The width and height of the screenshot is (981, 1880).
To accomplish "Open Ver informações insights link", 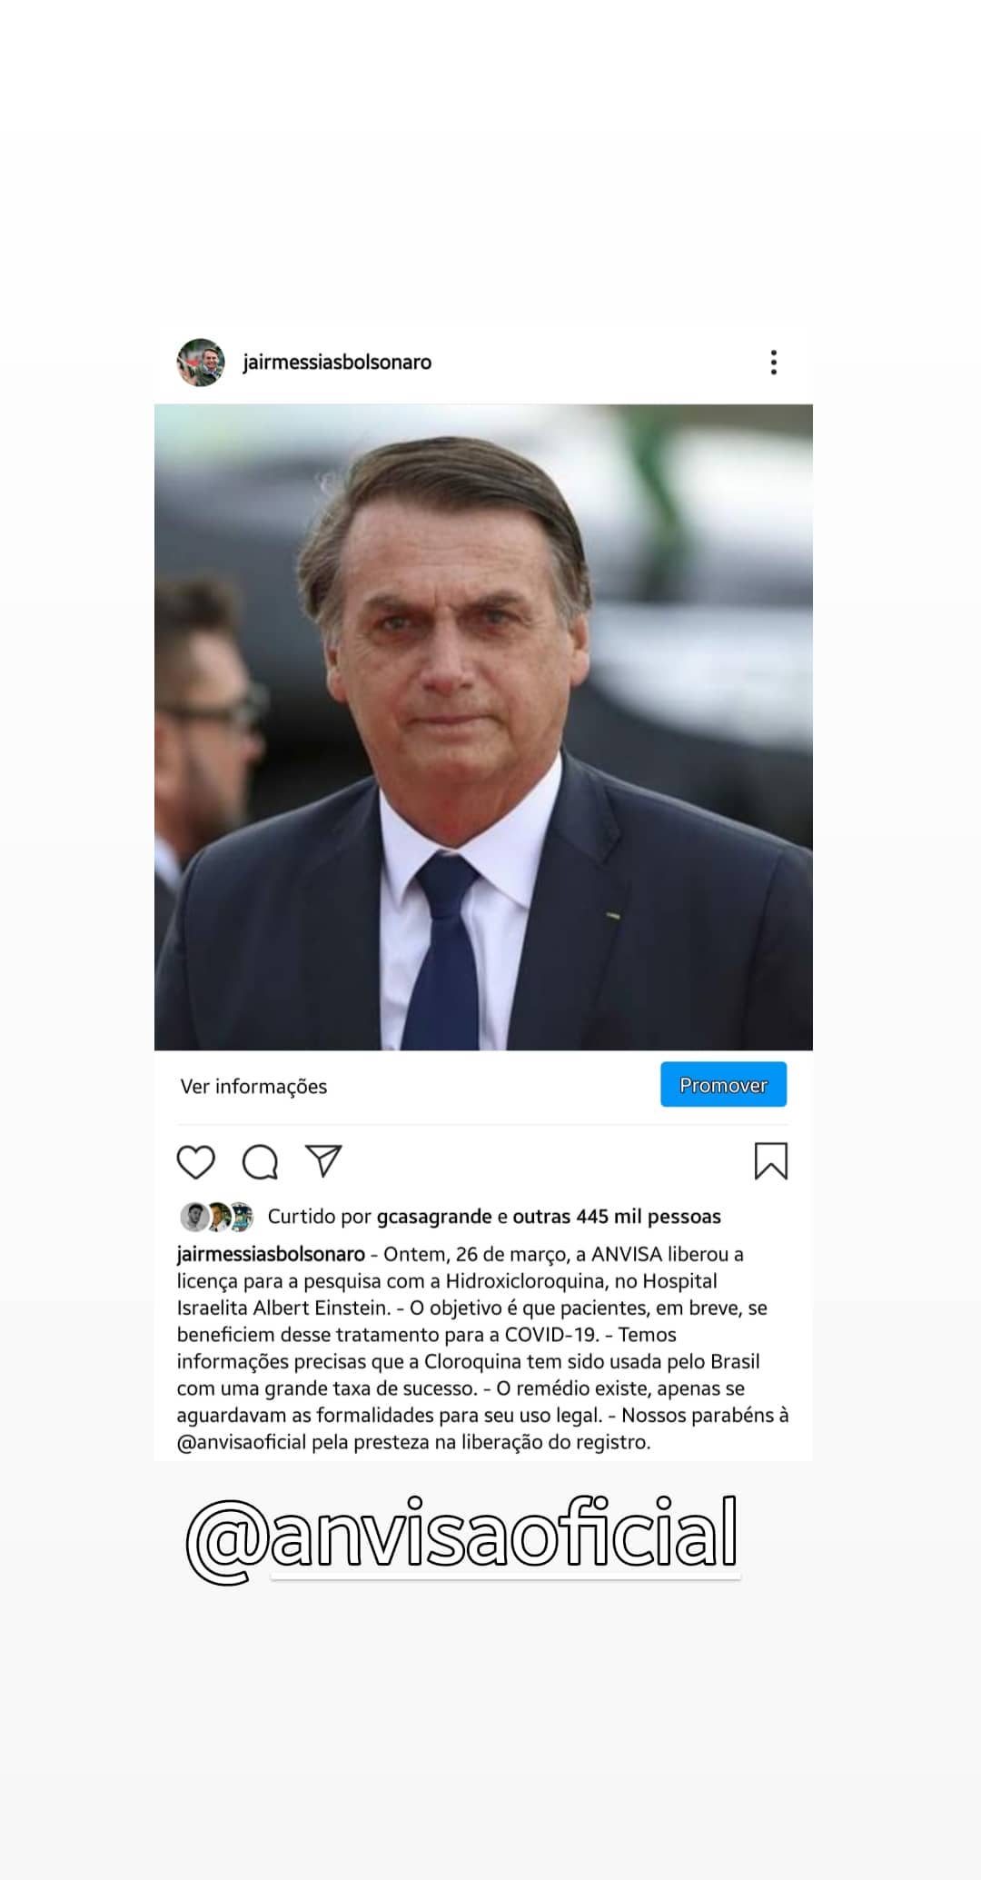I will (253, 1086).
